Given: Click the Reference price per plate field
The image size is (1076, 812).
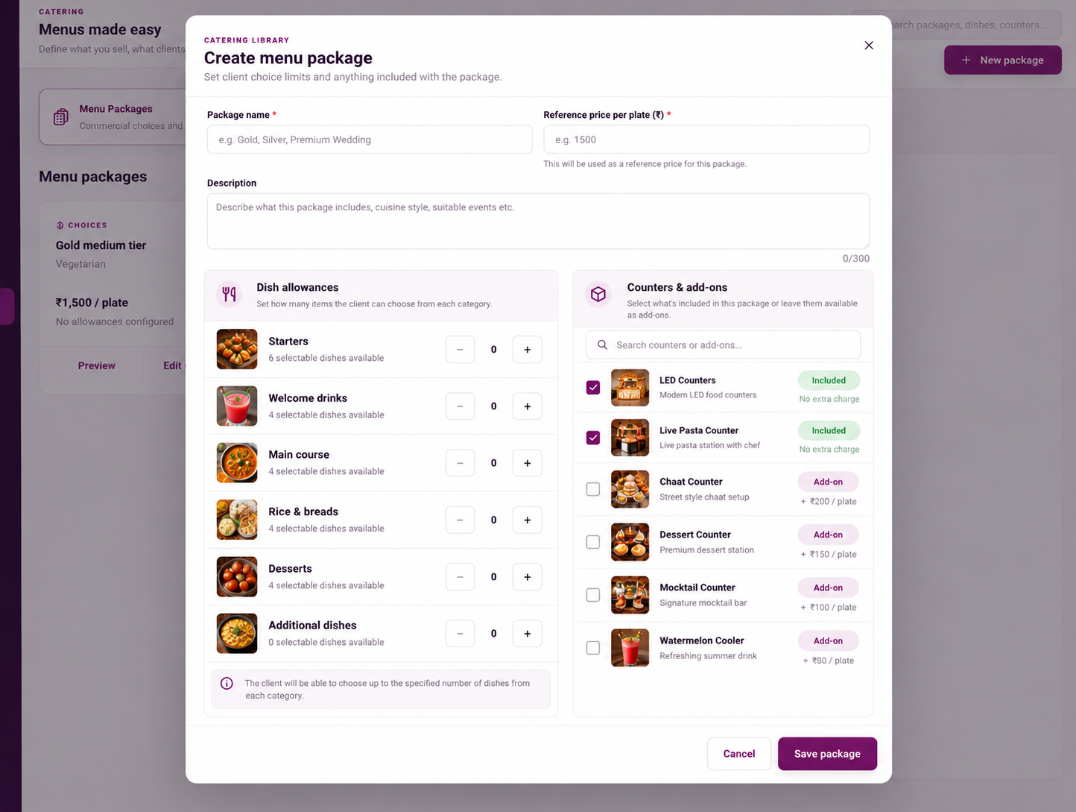Looking at the screenshot, I should pos(706,139).
